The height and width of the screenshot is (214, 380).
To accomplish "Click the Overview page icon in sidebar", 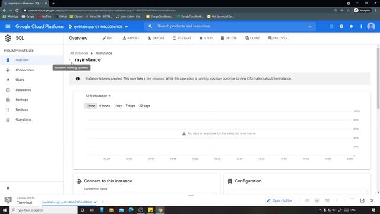I will pyautogui.click(x=8, y=60).
